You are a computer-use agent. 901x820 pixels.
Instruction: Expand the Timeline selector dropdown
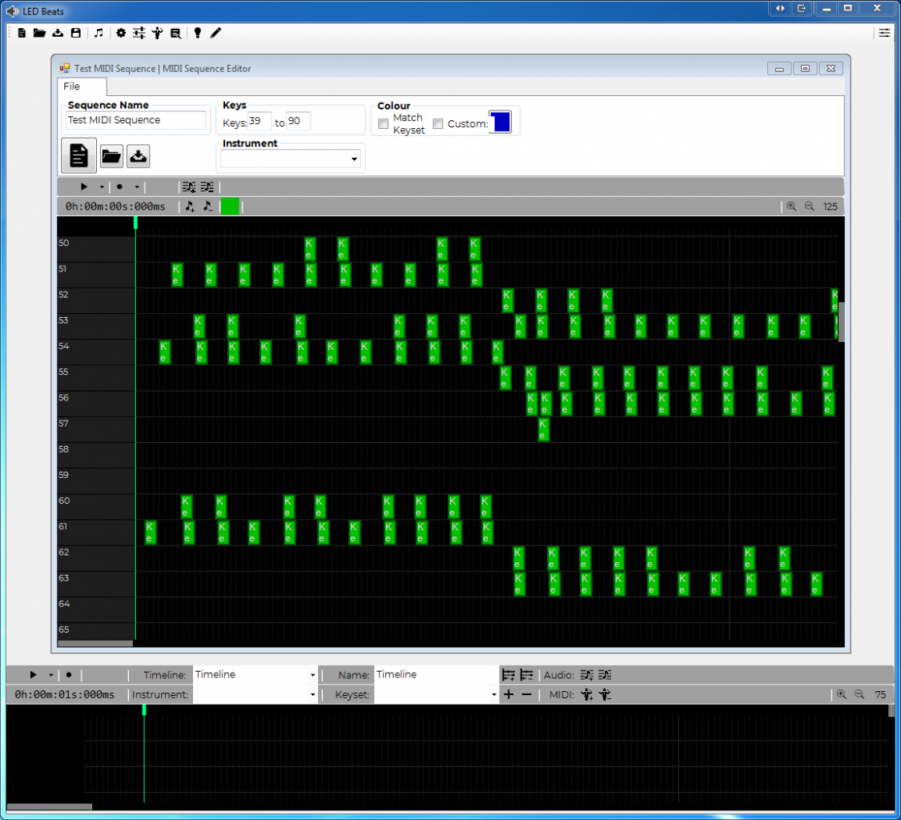tap(312, 675)
